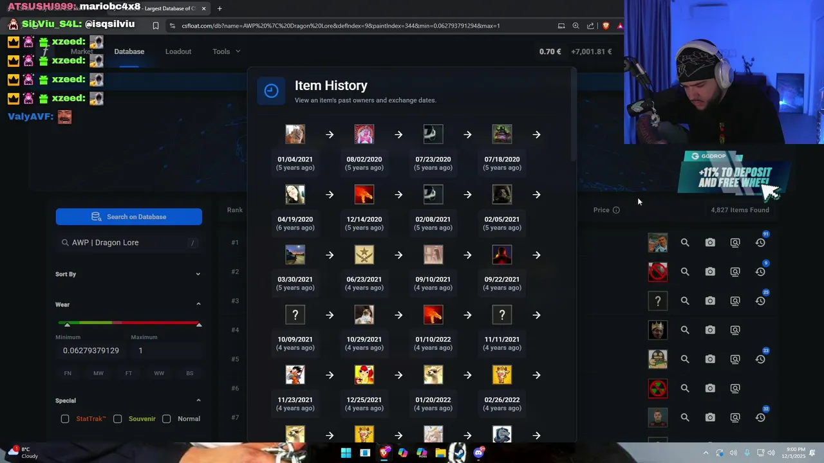Open Discord from the taskbar
This screenshot has height=463, width=824.
pyautogui.click(x=478, y=453)
